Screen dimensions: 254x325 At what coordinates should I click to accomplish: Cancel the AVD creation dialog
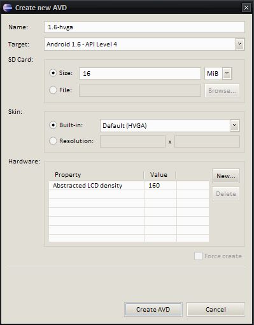216,310
